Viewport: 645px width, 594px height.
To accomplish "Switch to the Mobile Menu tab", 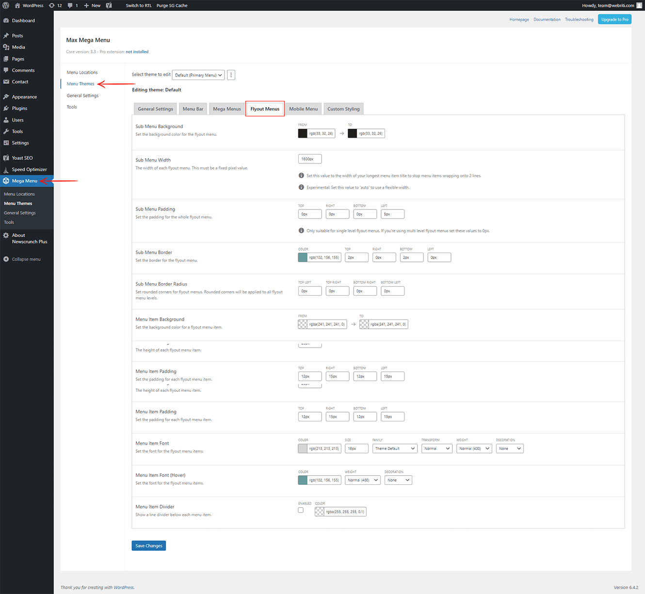I will pyautogui.click(x=304, y=109).
